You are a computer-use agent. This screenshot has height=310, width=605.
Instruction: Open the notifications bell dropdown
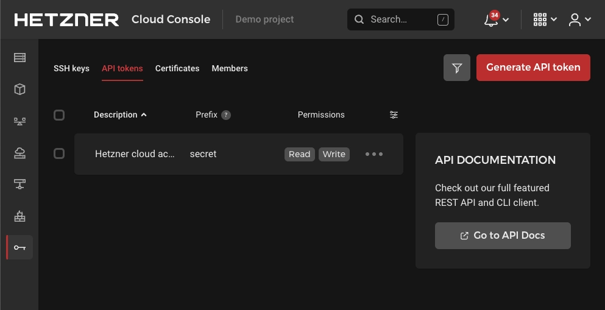tap(496, 19)
